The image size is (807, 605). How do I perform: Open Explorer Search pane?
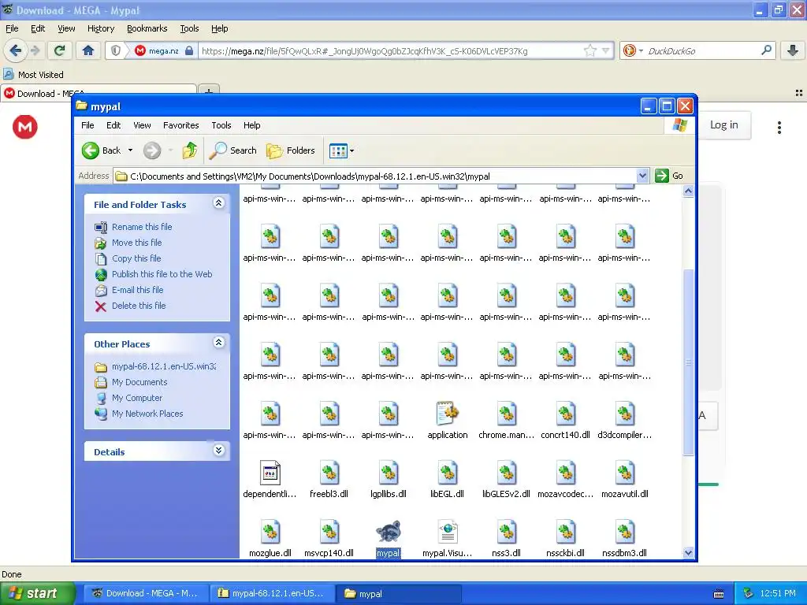(x=233, y=150)
